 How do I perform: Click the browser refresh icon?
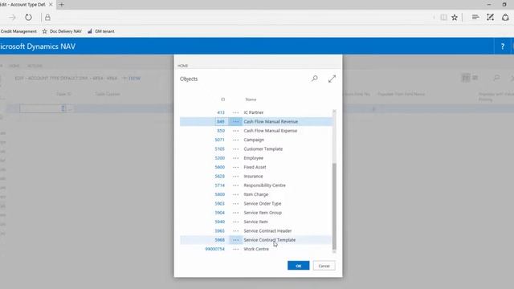point(29,18)
